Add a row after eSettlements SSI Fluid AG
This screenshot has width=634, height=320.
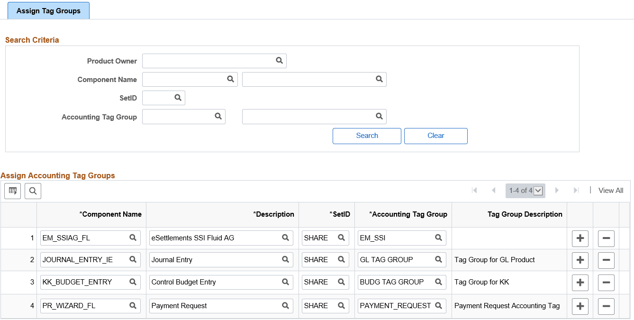coord(580,238)
